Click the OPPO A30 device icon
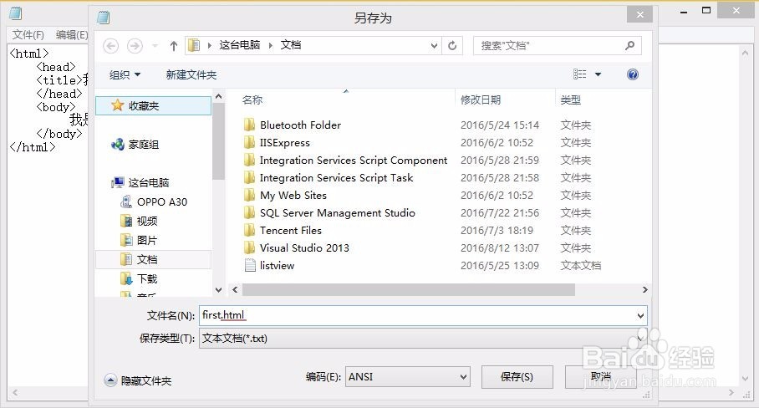This screenshot has width=759, height=408. pyautogui.click(x=126, y=201)
